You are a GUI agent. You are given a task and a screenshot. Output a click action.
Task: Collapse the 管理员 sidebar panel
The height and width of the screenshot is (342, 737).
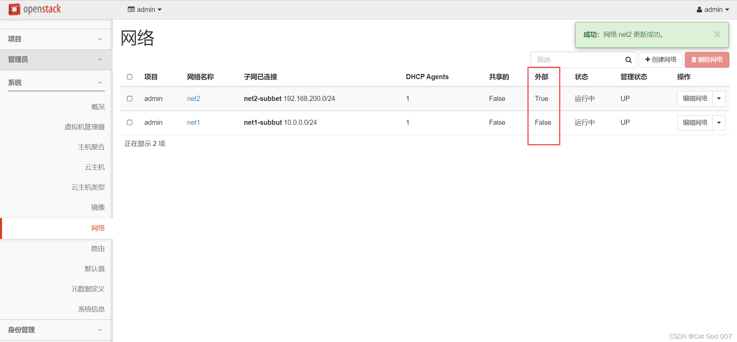pyautogui.click(x=56, y=60)
